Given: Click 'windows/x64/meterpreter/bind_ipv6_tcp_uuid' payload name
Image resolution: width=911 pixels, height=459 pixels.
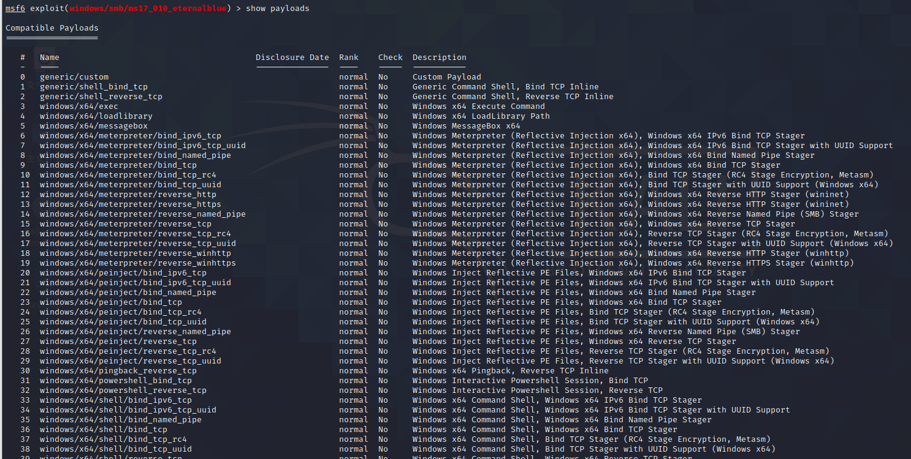Looking at the screenshot, I should click(x=143, y=146).
